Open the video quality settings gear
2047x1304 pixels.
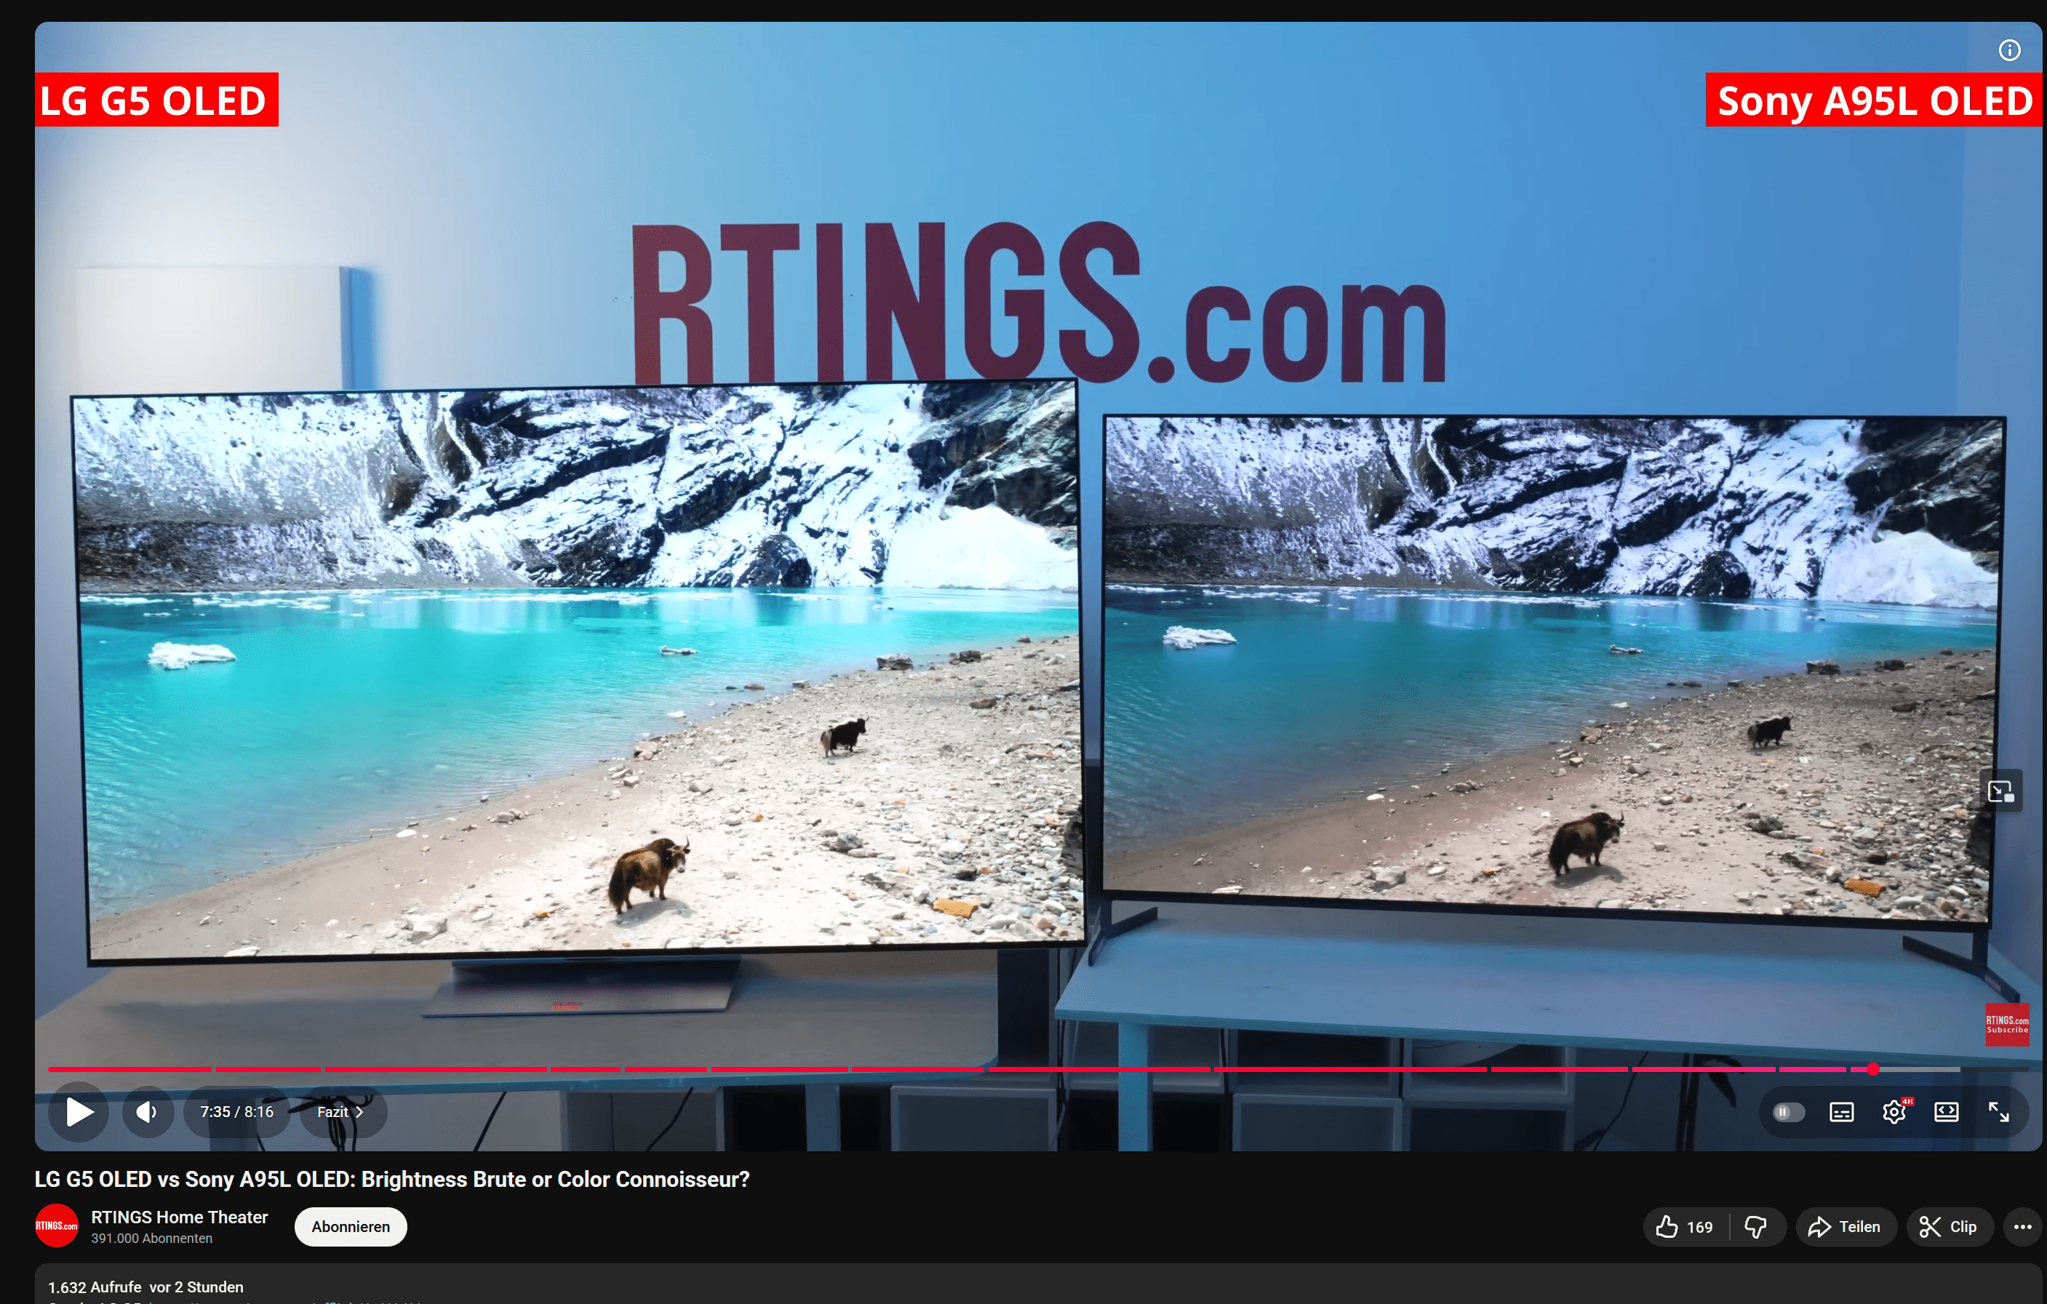click(x=1894, y=1112)
